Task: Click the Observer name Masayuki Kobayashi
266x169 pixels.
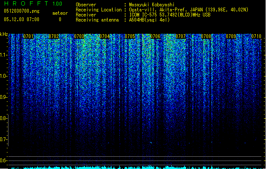Action: click(152, 5)
